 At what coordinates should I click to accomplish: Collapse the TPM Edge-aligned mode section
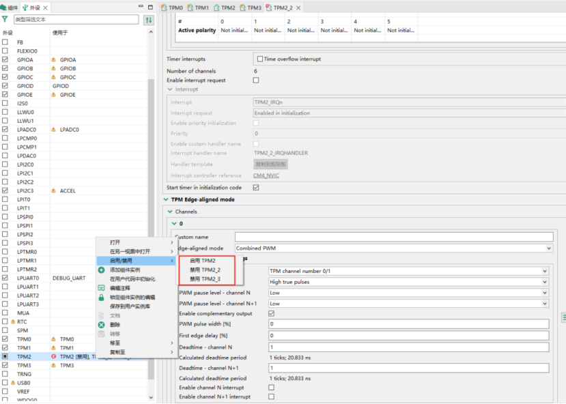[166, 200]
